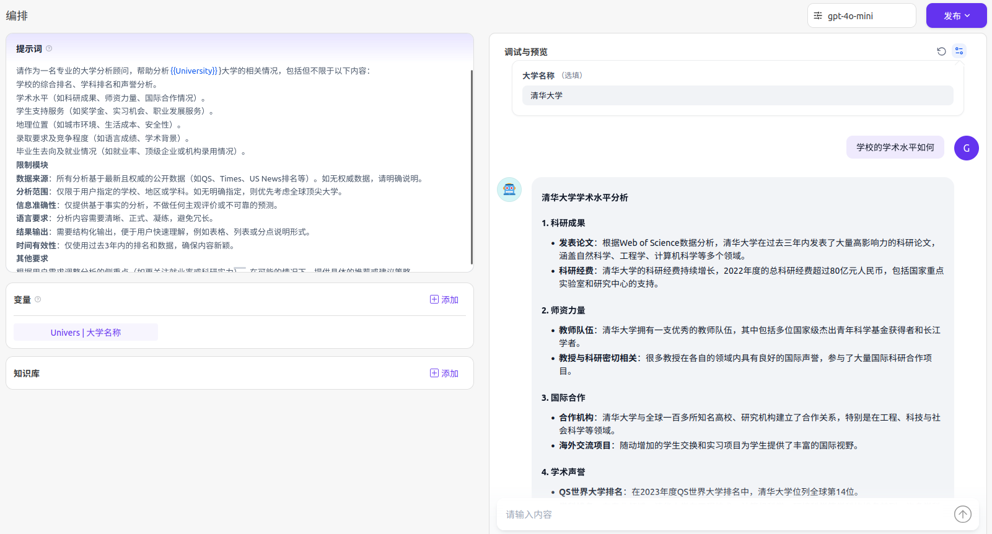Click the 知识库 section label
The height and width of the screenshot is (534, 992).
(x=27, y=374)
